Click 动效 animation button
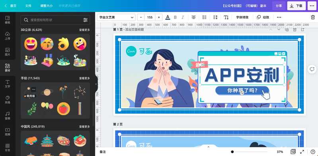Viewport: 318px width, 156px height. pos(263,17)
